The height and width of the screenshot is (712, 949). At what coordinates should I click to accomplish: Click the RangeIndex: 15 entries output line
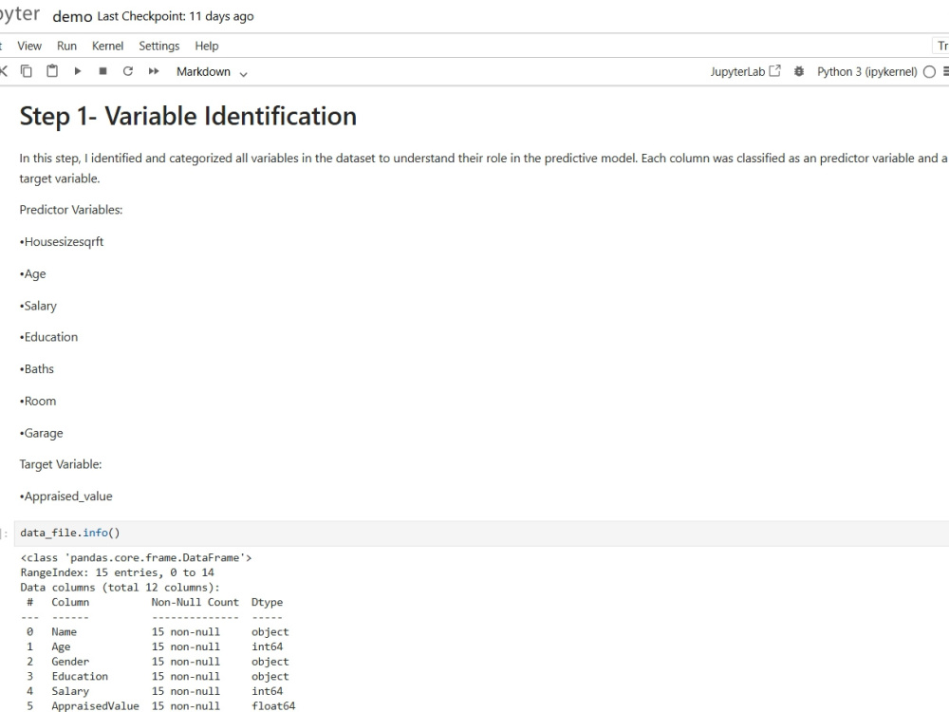(x=118, y=572)
